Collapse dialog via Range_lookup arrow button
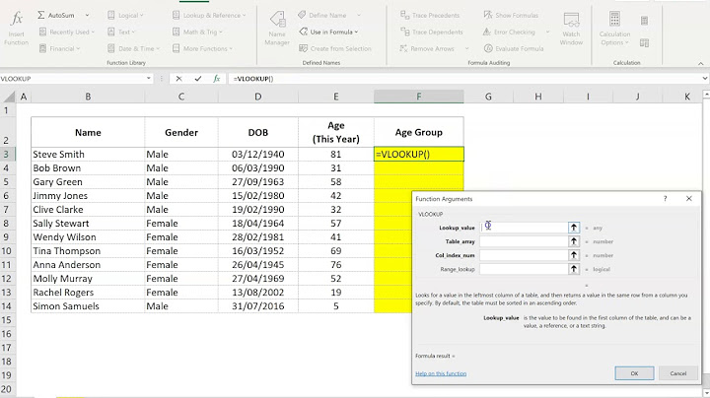This screenshot has height=398, width=710. point(574,269)
